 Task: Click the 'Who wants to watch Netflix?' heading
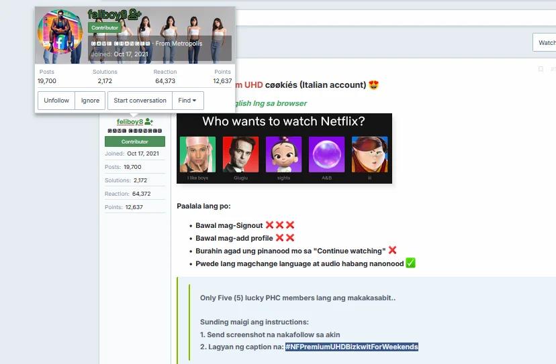coord(283,121)
